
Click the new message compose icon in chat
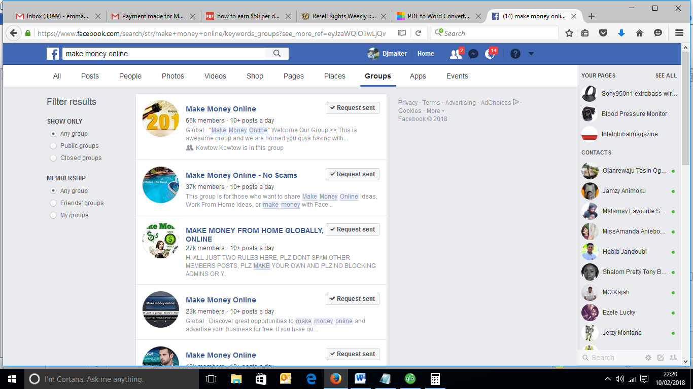click(661, 358)
